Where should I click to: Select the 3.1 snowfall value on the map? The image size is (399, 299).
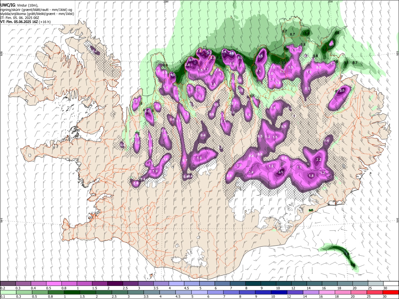(281, 172)
